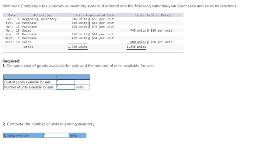The image size is (258, 151).
Task: Select the Sept. 5 Purchase row
Action: tap(93, 38)
